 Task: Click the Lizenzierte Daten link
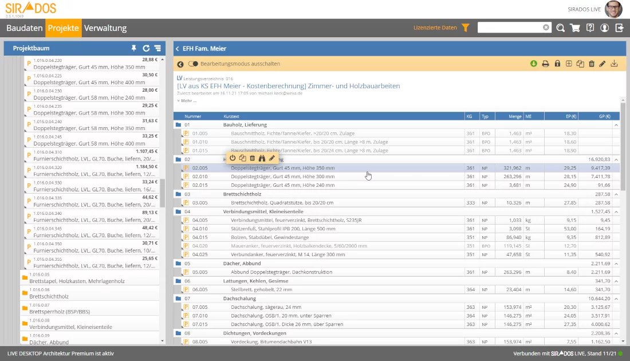(x=435, y=28)
